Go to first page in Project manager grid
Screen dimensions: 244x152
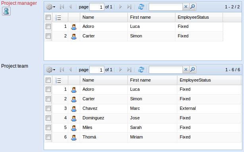62,7
